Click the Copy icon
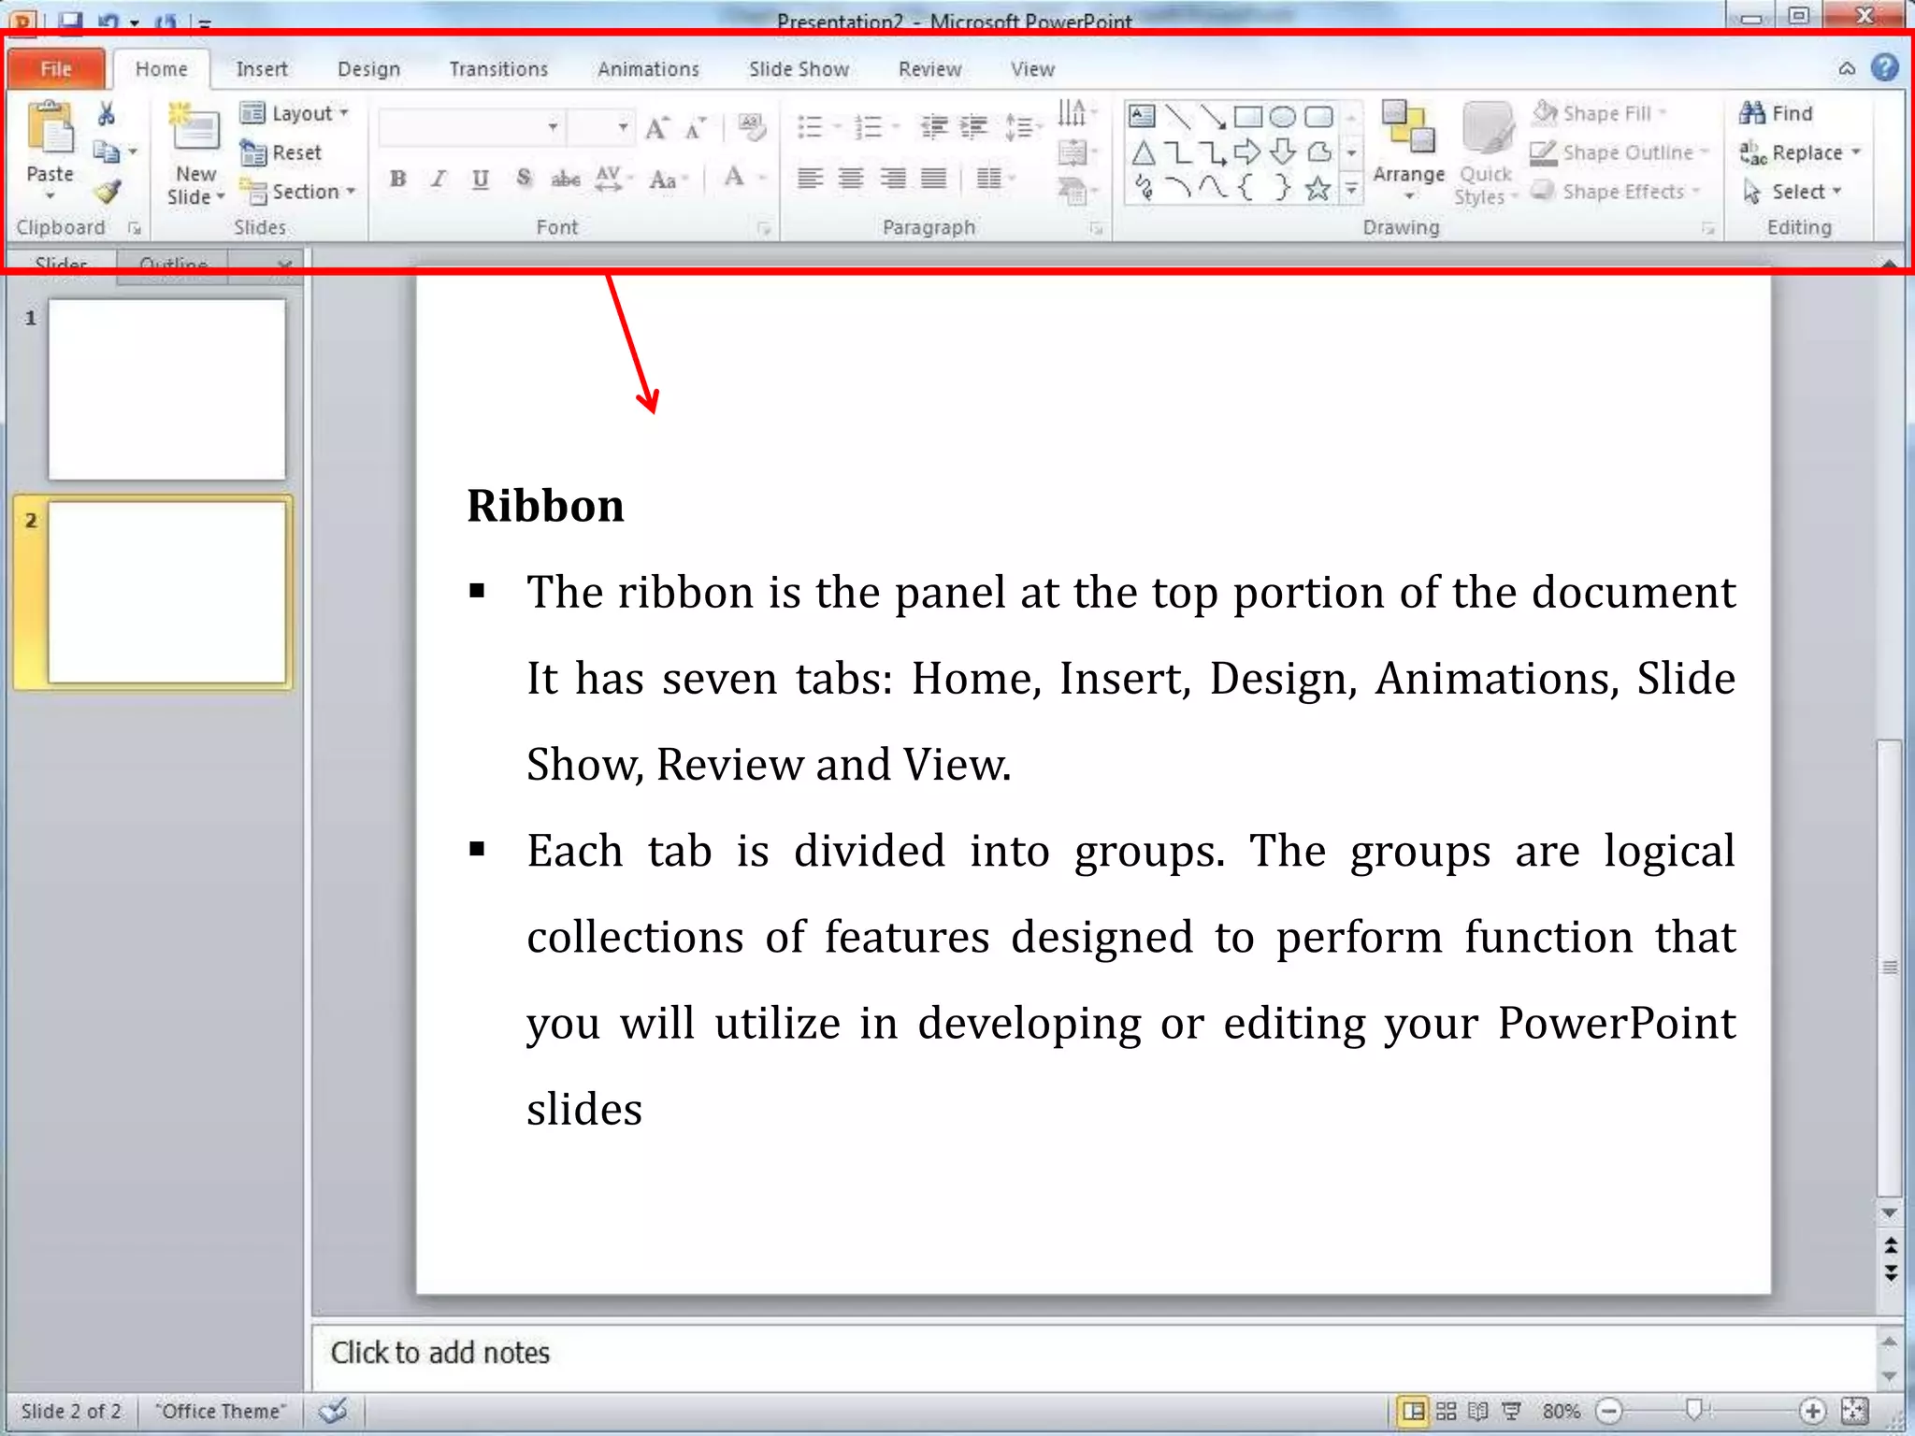Screen dimensions: 1915x1436 click(x=107, y=151)
